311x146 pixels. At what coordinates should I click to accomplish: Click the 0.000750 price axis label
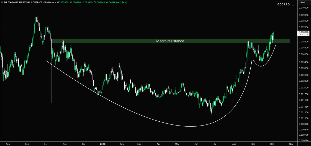(x=303, y=135)
